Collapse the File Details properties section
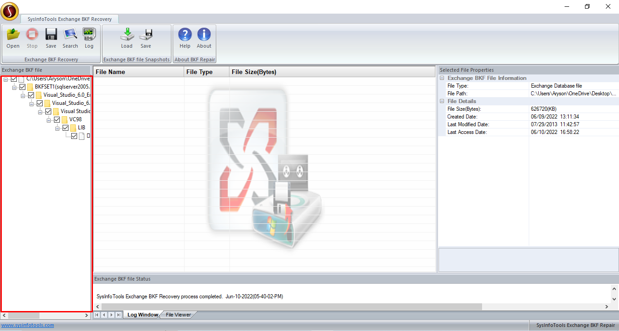Image resolution: width=619 pixels, height=331 pixels. point(442,101)
